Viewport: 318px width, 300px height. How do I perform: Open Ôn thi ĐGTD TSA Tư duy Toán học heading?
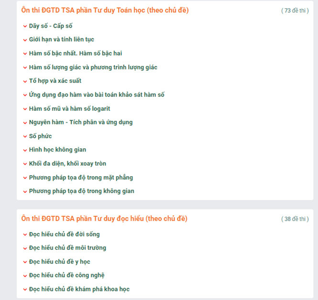click(105, 10)
